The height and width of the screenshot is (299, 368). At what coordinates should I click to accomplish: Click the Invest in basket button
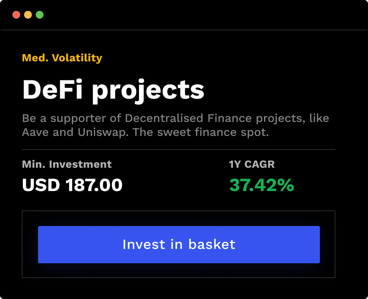click(x=179, y=245)
